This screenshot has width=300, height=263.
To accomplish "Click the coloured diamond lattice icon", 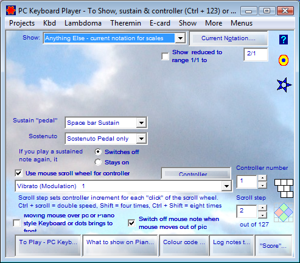I will point(284,212).
